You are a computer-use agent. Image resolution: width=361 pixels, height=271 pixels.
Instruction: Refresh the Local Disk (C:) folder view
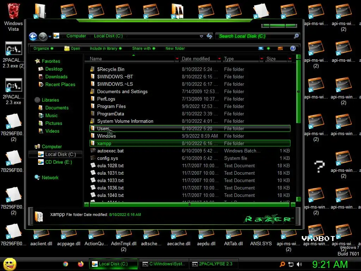209,36
